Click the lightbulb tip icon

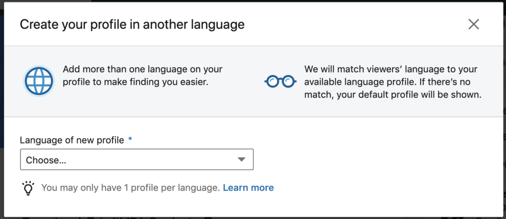pyautogui.click(x=28, y=188)
